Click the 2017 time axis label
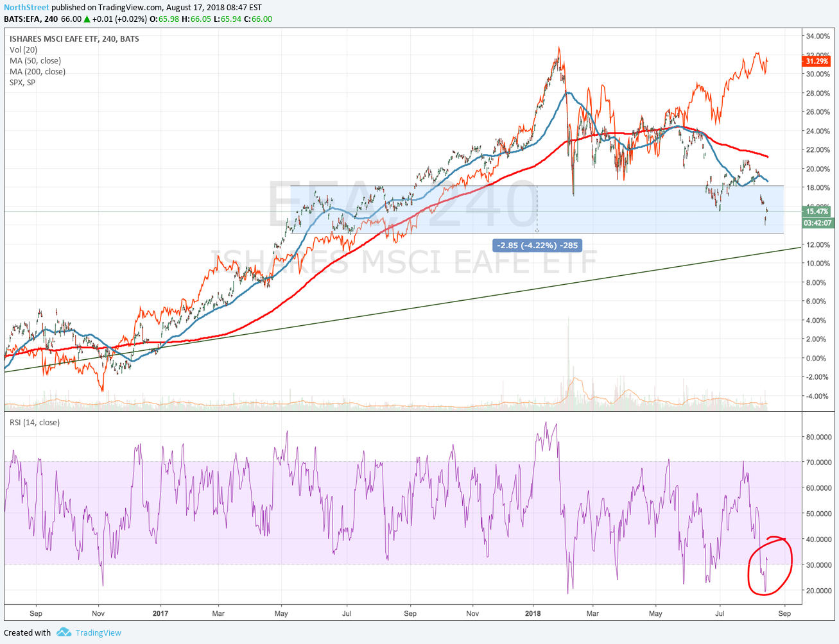Viewport: 839px width, 644px height. click(x=160, y=613)
